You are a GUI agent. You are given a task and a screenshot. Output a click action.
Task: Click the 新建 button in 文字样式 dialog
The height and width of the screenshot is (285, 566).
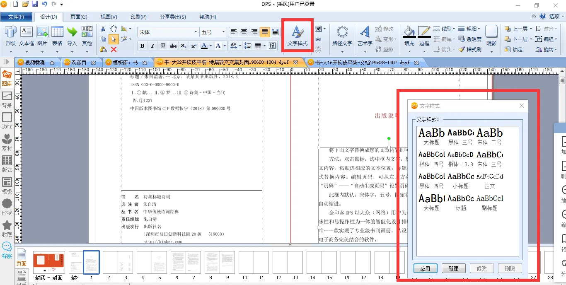coord(453,268)
